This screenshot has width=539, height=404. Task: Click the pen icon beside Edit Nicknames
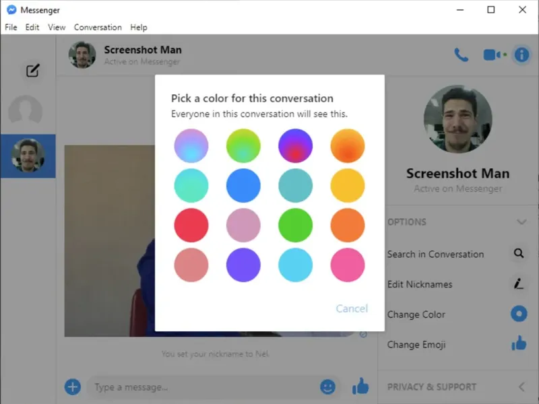(519, 283)
